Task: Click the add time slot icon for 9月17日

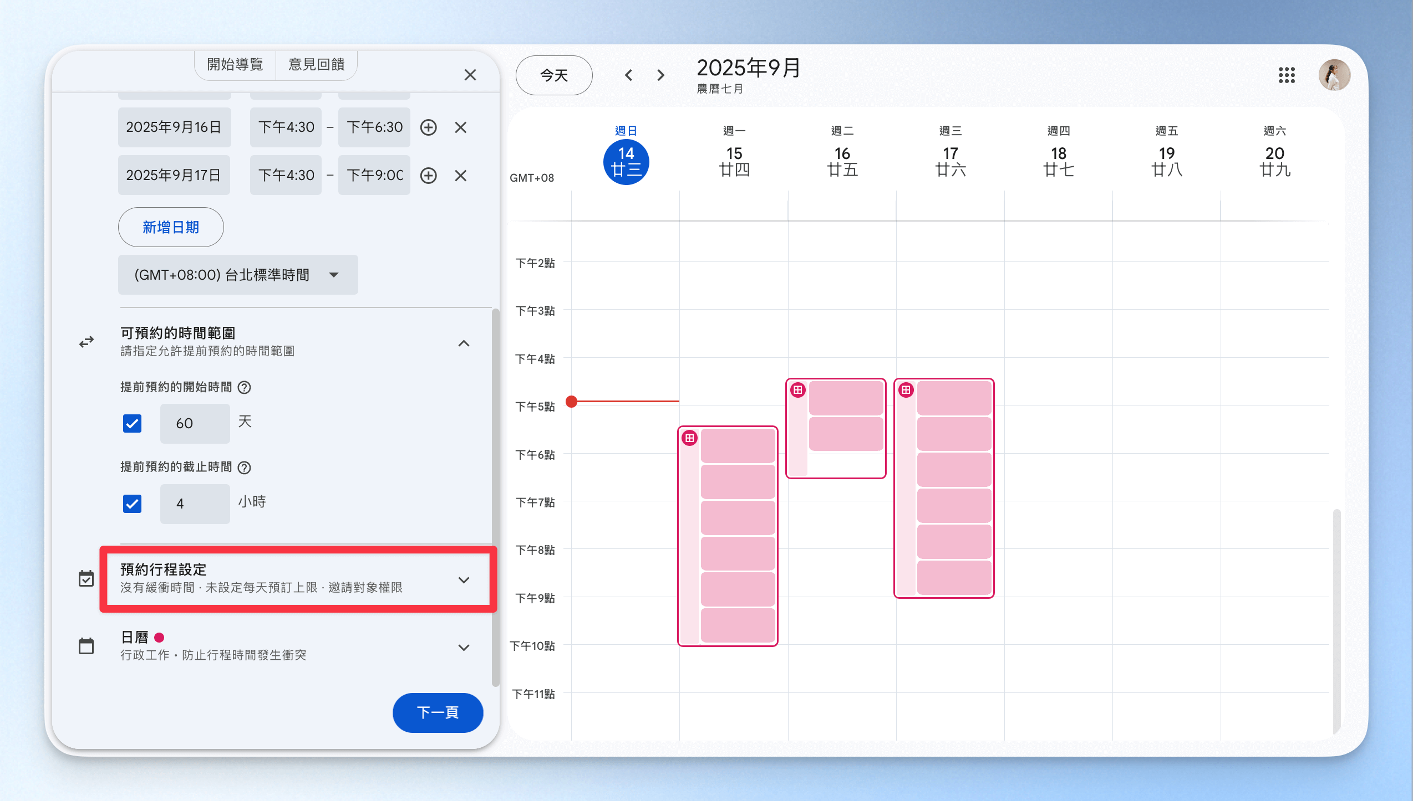Action: point(428,176)
